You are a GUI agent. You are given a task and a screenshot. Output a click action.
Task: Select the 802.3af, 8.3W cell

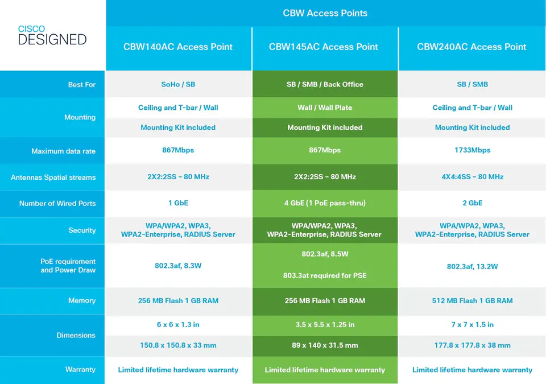178,266
